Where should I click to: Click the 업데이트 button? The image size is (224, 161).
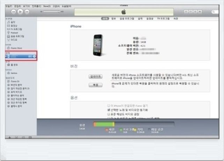click(x=96, y=76)
